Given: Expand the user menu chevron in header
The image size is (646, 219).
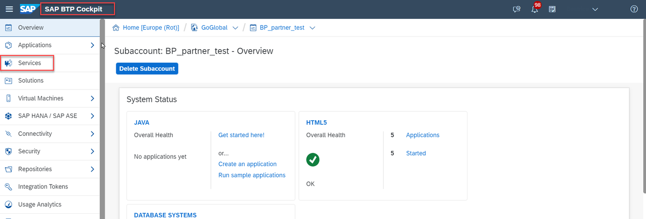Looking at the screenshot, I should tap(595, 9).
